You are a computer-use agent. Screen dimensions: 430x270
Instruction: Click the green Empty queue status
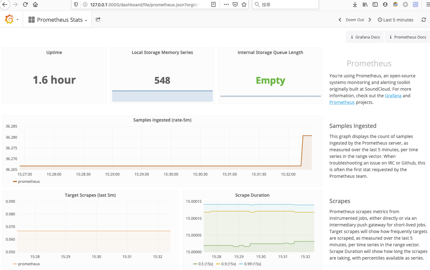tap(270, 81)
